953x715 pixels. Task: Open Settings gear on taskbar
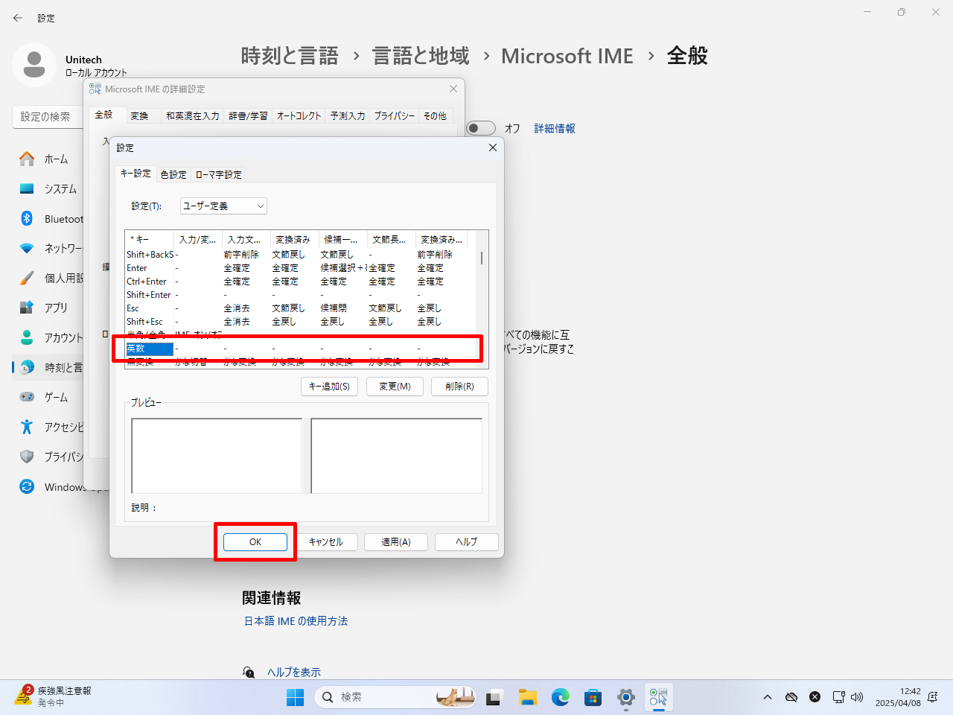pos(625,697)
